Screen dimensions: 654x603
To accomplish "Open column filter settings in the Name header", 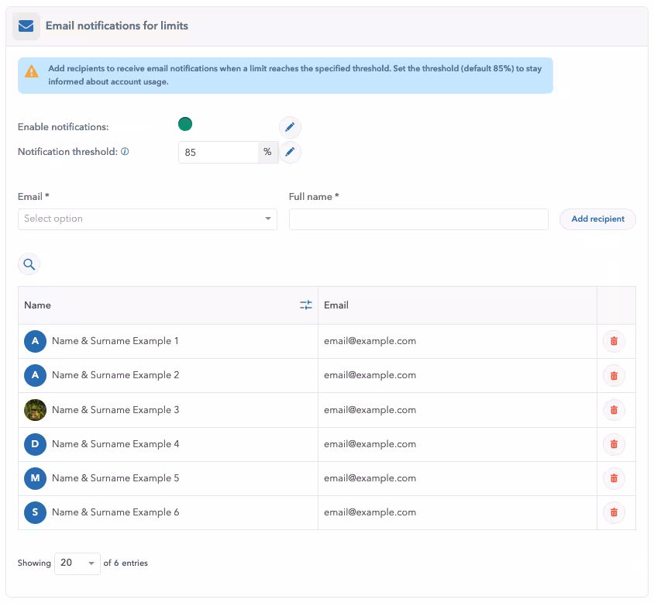I will [x=306, y=305].
